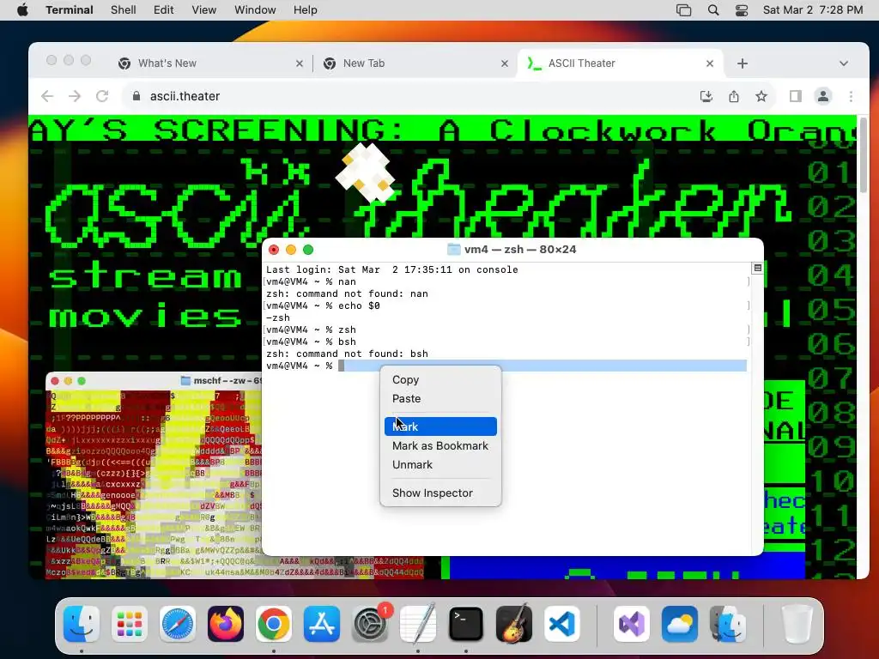Image resolution: width=879 pixels, height=659 pixels.
Task: Open a new Chrome tab with plus
Action: tap(743, 63)
